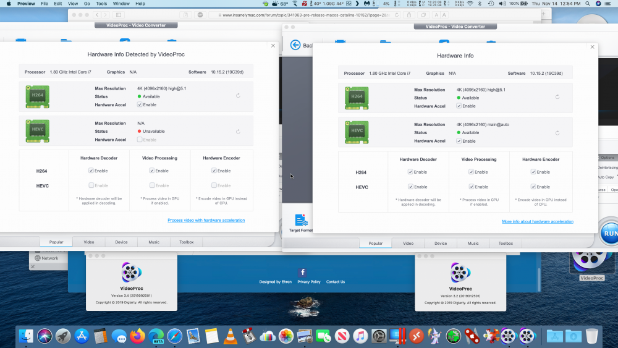Screen dimensions: 618x348
Task: Open Target Format in right VideoProc window
Action: click(x=301, y=223)
